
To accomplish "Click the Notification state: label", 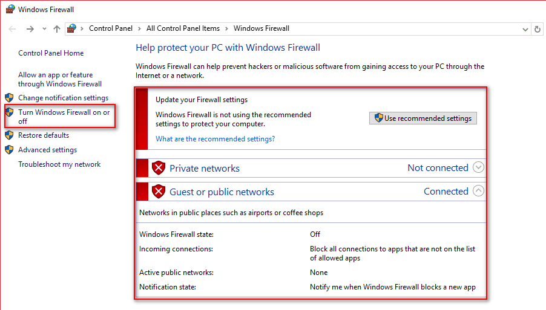I will tap(168, 287).
